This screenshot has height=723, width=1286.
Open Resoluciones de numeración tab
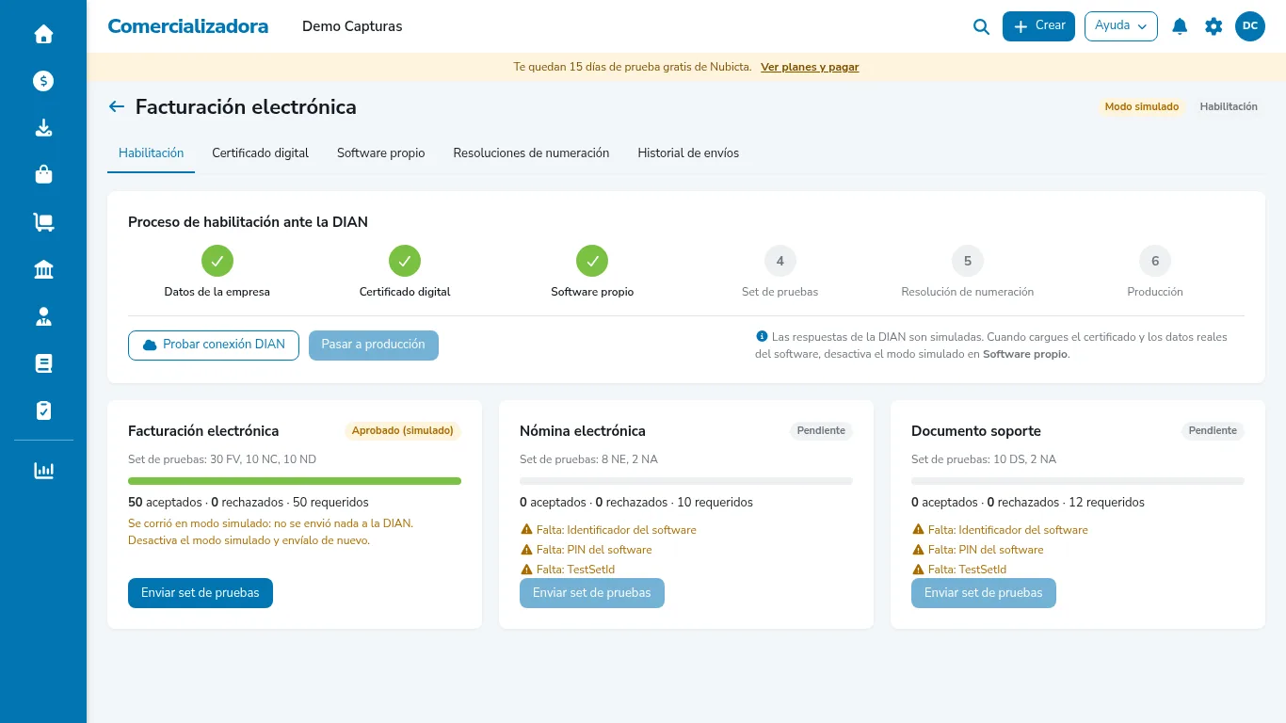(x=531, y=153)
